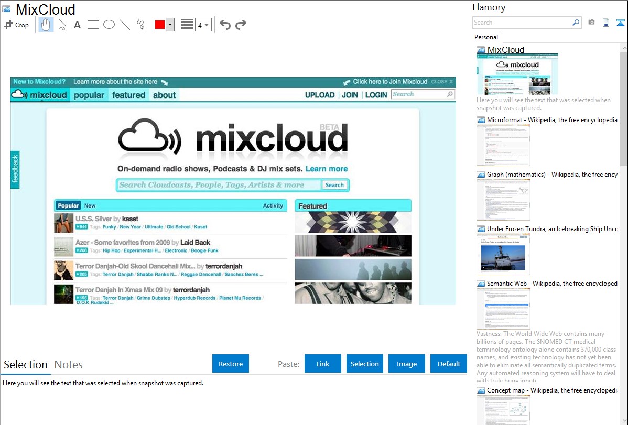Click the Paste Default button
This screenshot has height=425, width=628.
pos(449,364)
